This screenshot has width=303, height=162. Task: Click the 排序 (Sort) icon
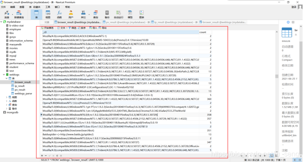82,28
